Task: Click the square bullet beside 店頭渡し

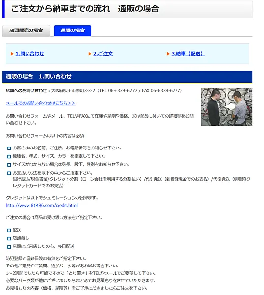Action: point(9,238)
